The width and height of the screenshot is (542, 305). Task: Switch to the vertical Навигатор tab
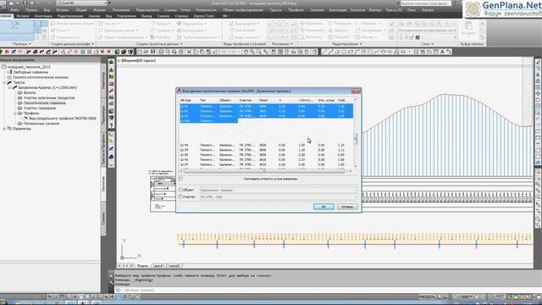click(x=103, y=80)
